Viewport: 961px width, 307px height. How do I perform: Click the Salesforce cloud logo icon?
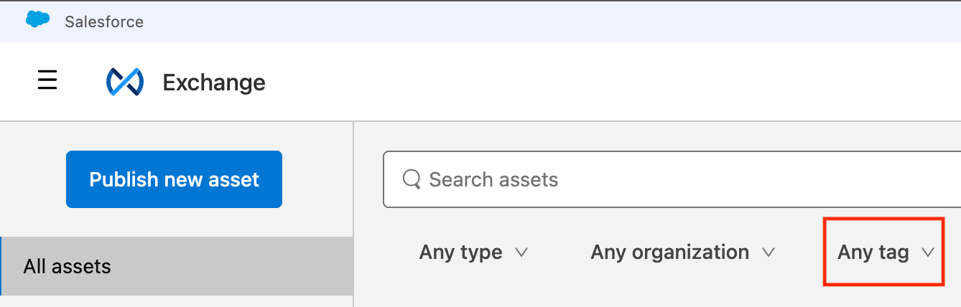point(37,20)
